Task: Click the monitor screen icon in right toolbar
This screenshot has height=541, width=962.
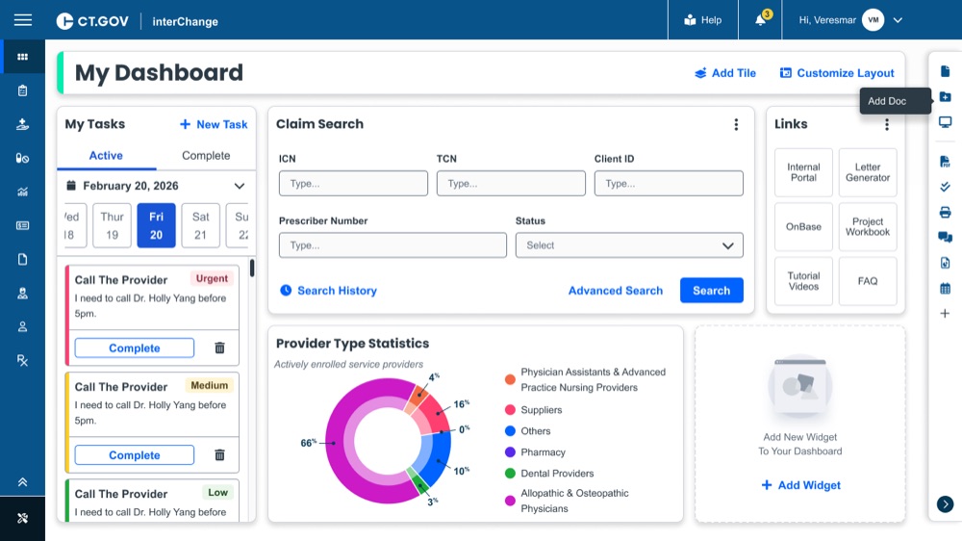Action: (x=945, y=122)
